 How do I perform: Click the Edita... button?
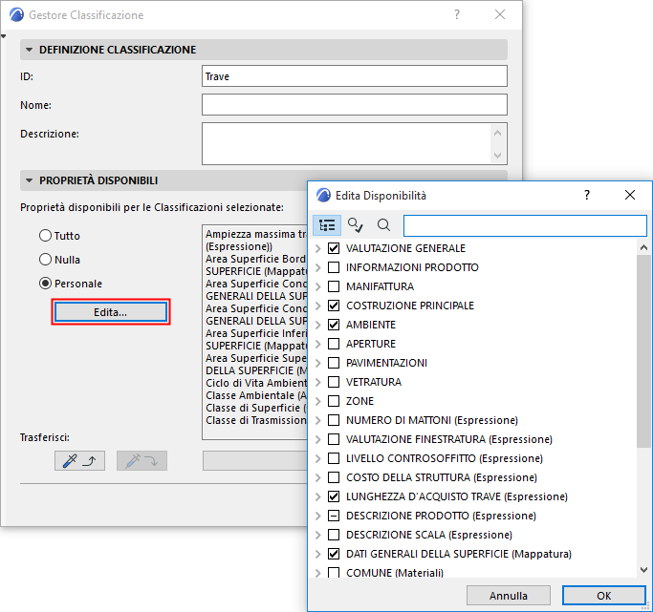pyautogui.click(x=110, y=312)
